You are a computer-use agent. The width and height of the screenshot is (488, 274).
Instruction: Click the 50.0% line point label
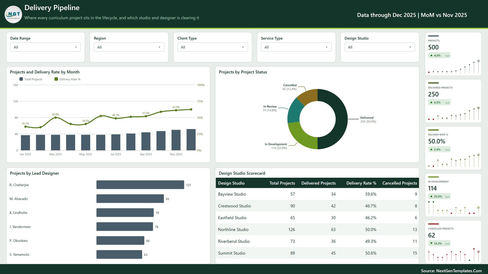pos(56,114)
